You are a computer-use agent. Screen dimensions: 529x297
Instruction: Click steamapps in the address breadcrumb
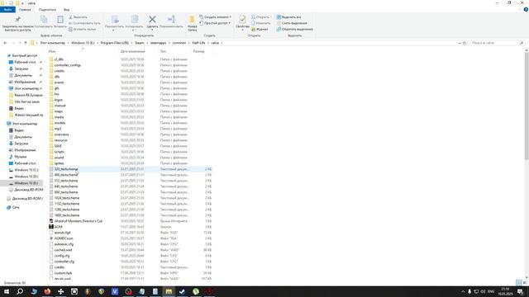click(158, 43)
